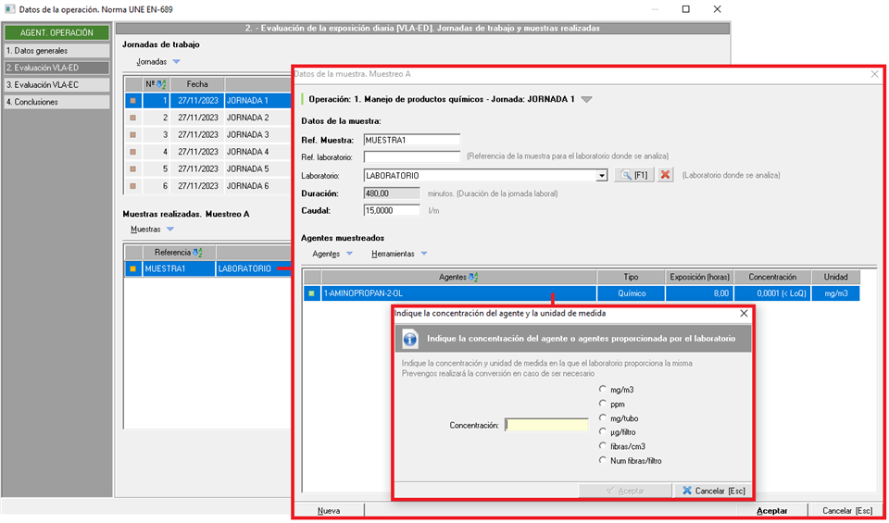Click the sort icon in Nº column header
Screen dimensions: 889x523
[x=161, y=83]
